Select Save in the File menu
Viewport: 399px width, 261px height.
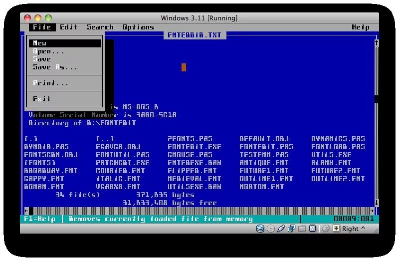(65, 59)
